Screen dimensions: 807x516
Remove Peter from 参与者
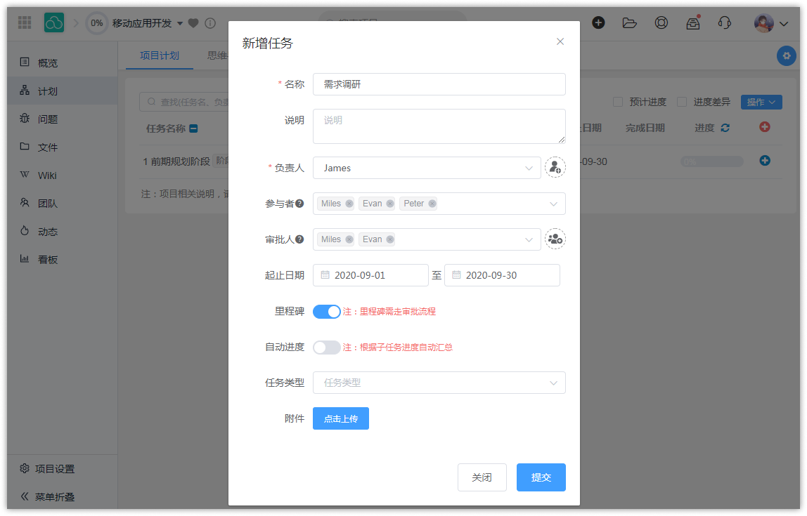point(432,204)
